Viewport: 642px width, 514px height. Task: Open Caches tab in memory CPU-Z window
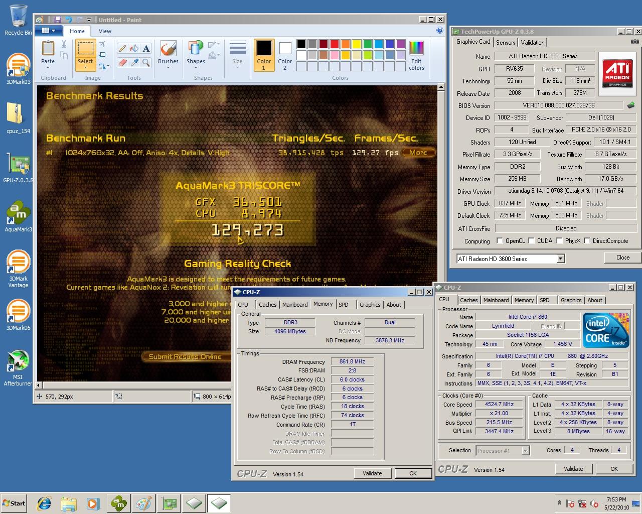267,305
